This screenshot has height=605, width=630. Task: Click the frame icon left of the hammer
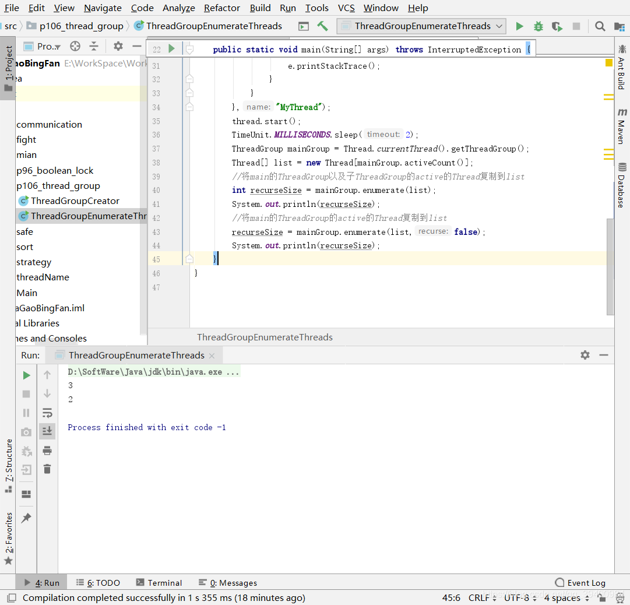(304, 26)
